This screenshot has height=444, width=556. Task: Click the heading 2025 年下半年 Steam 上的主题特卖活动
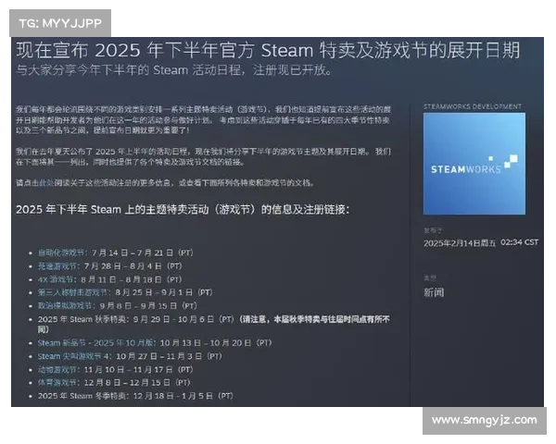click(183, 210)
